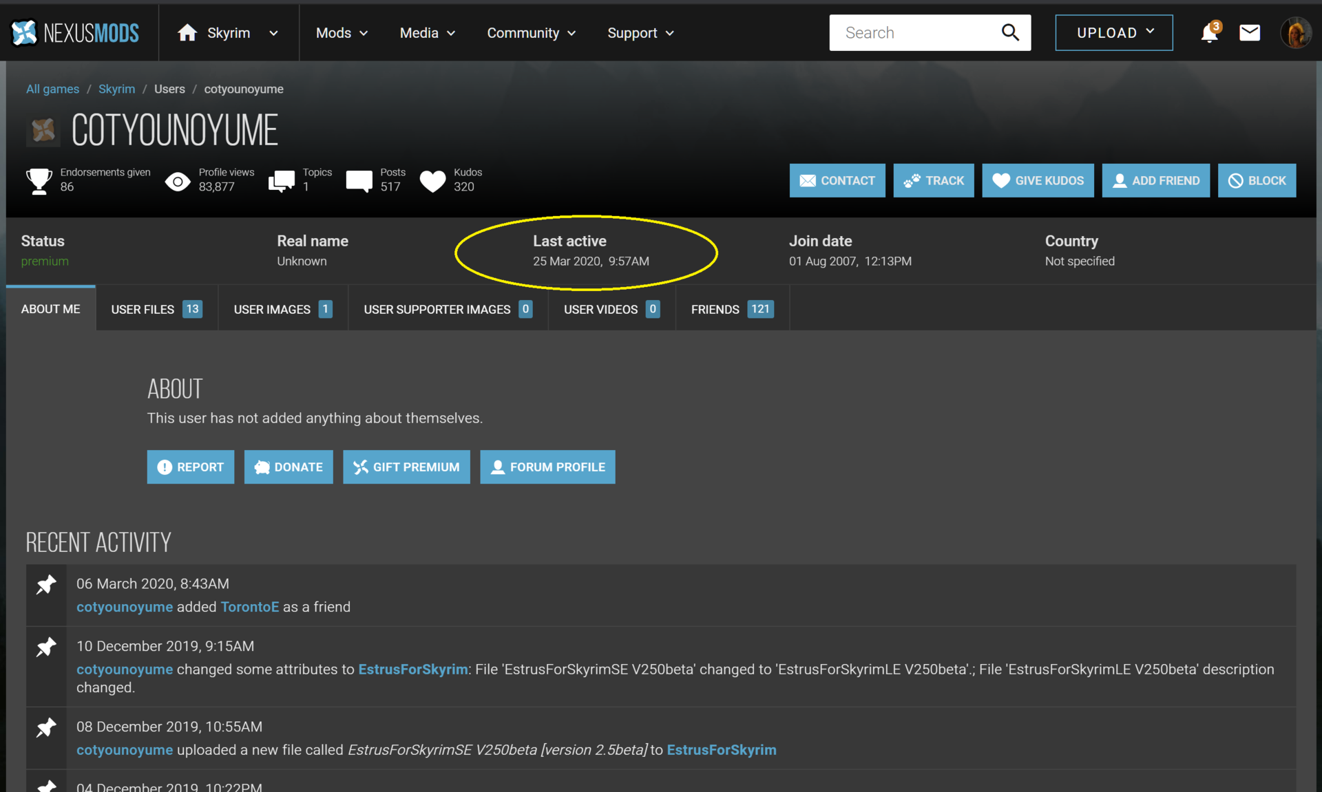Click cotyounoyume link in uploaded file activity
The height and width of the screenshot is (792, 1322).
coord(125,750)
